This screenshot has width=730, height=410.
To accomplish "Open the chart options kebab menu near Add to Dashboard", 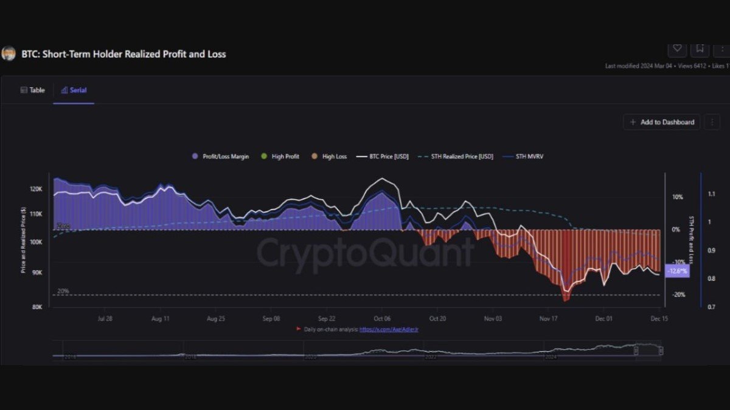I will (x=712, y=122).
